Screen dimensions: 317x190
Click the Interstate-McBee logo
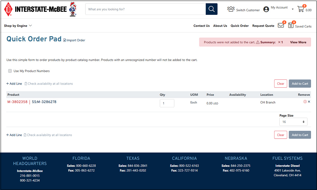click(x=40, y=9)
